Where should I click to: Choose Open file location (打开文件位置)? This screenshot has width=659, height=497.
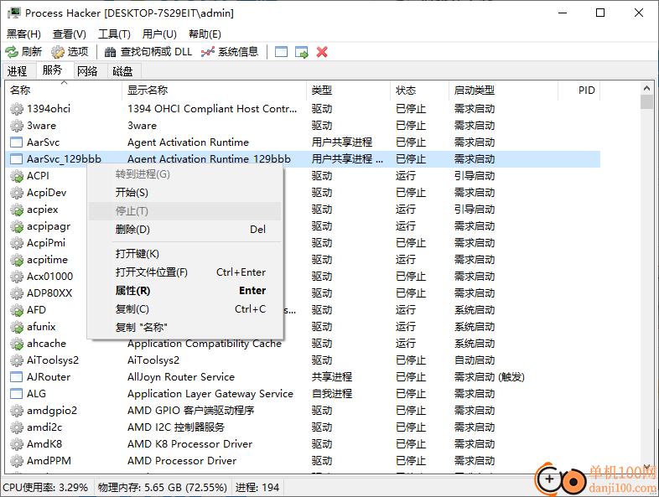pos(185,272)
